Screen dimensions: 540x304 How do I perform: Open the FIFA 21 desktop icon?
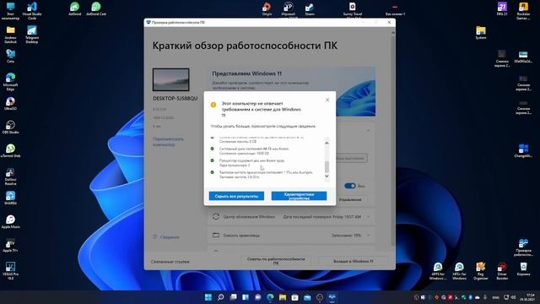pos(502,9)
